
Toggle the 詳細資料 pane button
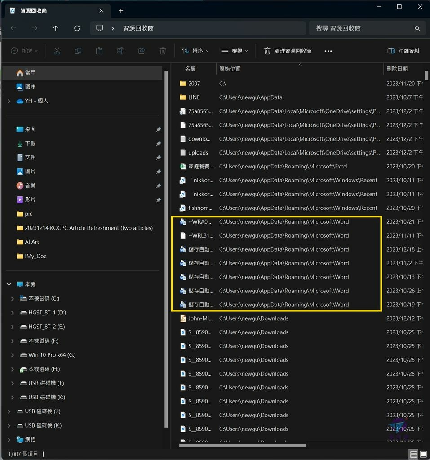click(403, 51)
